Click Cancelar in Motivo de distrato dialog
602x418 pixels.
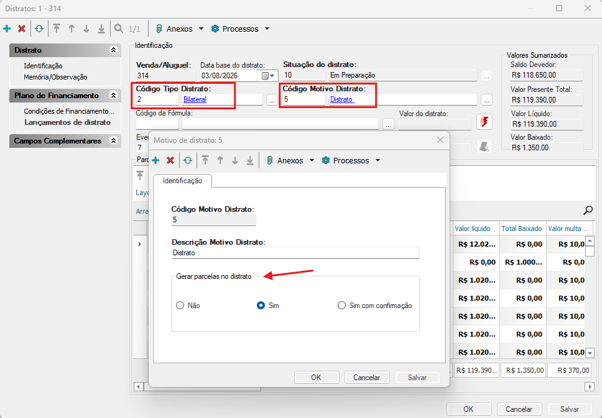click(367, 378)
